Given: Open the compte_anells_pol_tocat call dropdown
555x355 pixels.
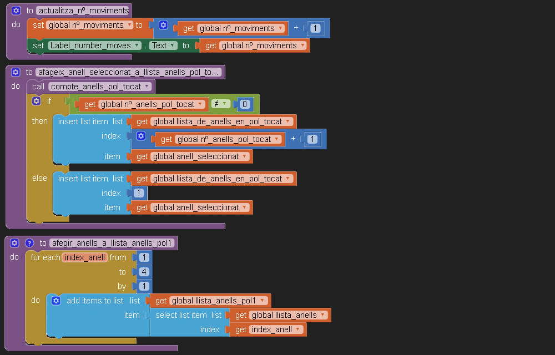Looking at the screenshot, I should [147, 87].
